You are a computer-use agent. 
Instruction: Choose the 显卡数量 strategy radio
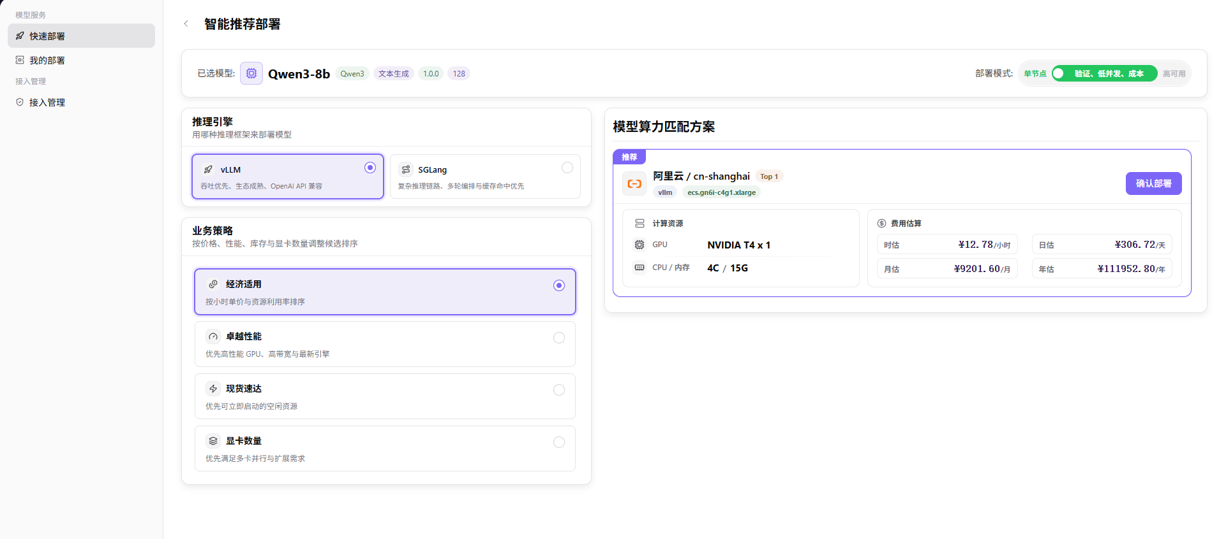[559, 442]
